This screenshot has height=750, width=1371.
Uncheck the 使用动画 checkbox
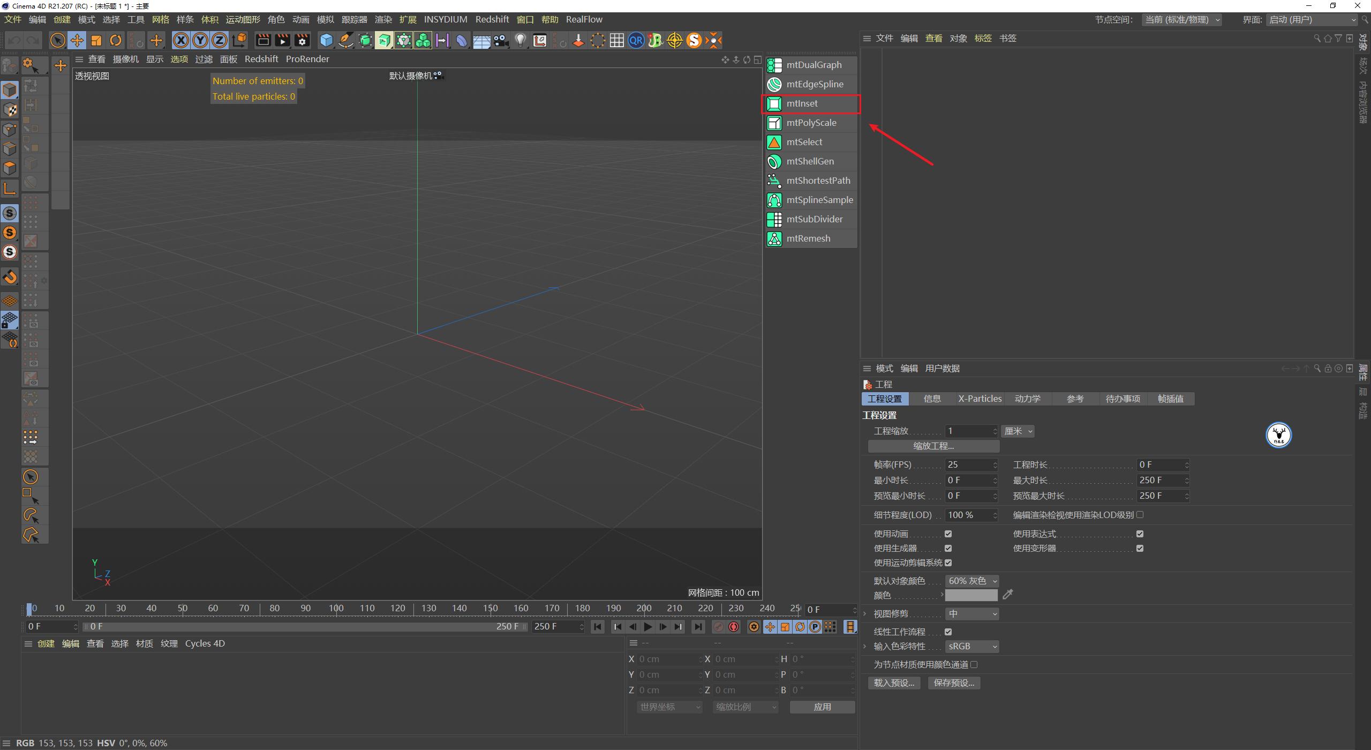tap(948, 534)
